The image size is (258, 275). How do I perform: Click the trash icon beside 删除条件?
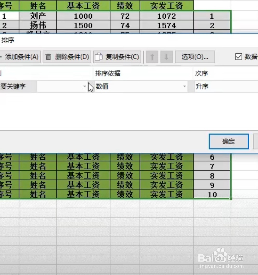[x=48, y=57]
